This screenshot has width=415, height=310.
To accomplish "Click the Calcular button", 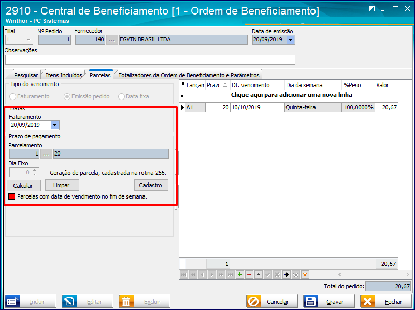I will coord(23,185).
